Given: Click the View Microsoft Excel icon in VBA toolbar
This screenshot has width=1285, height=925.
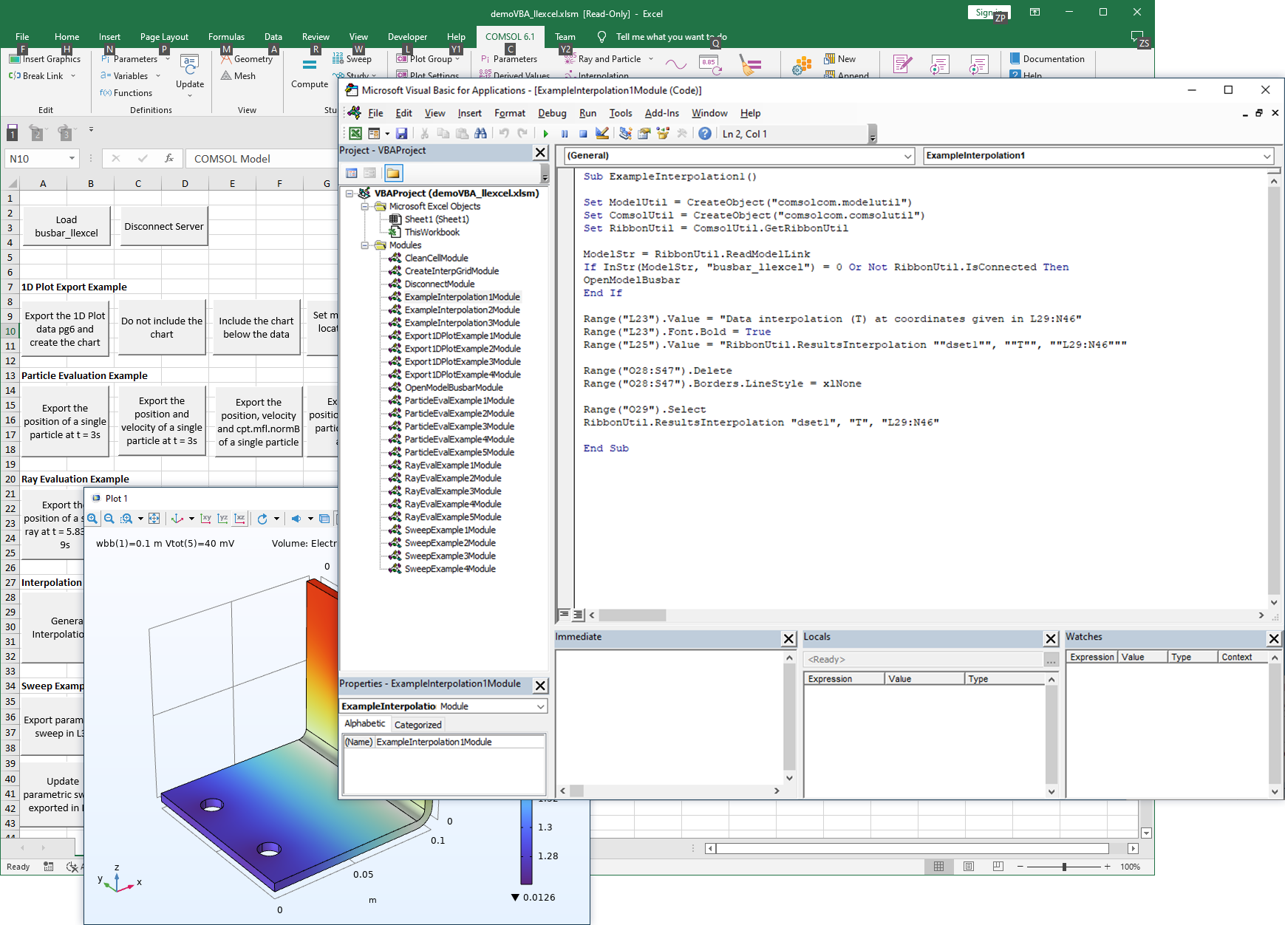Looking at the screenshot, I should (355, 134).
